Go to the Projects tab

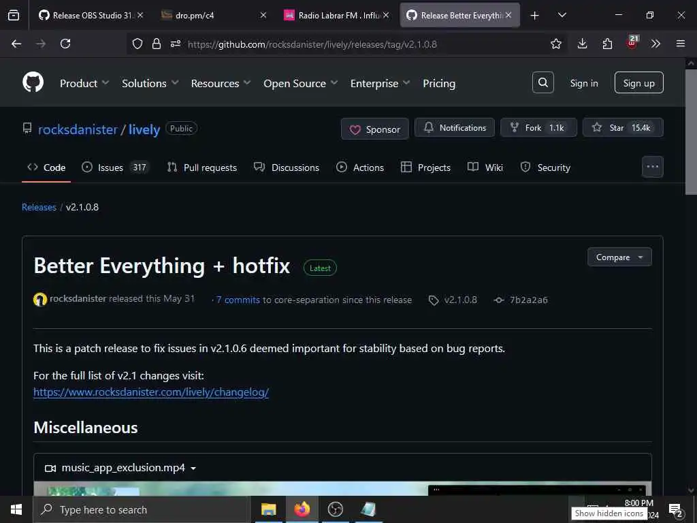point(425,168)
